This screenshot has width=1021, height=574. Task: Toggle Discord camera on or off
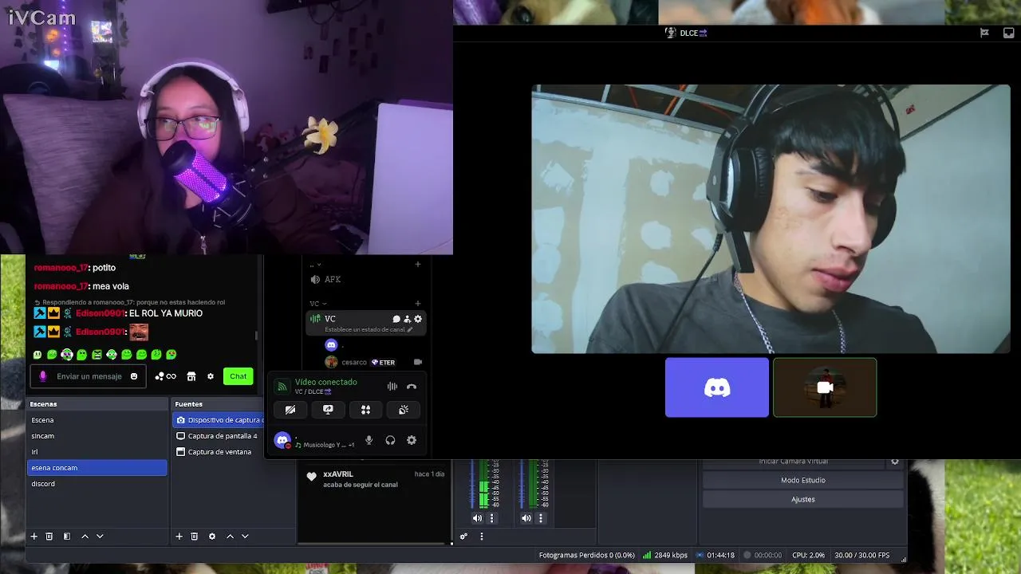click(290, 410)
